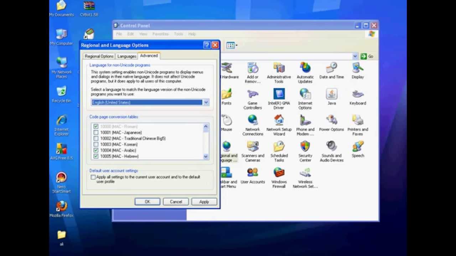The width and height of the screenshot is (456, 256).
Task: Open the 'ali' folder on desktop
Action: [61, 238]
